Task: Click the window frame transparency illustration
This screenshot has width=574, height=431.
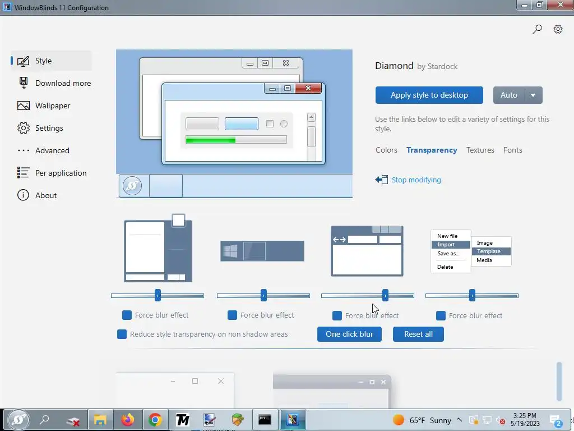Action: point(367,251)
